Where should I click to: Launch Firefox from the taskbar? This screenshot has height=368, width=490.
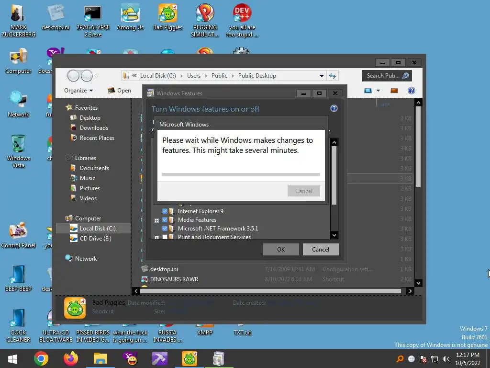pyautogui.click(x=71, y=359)
